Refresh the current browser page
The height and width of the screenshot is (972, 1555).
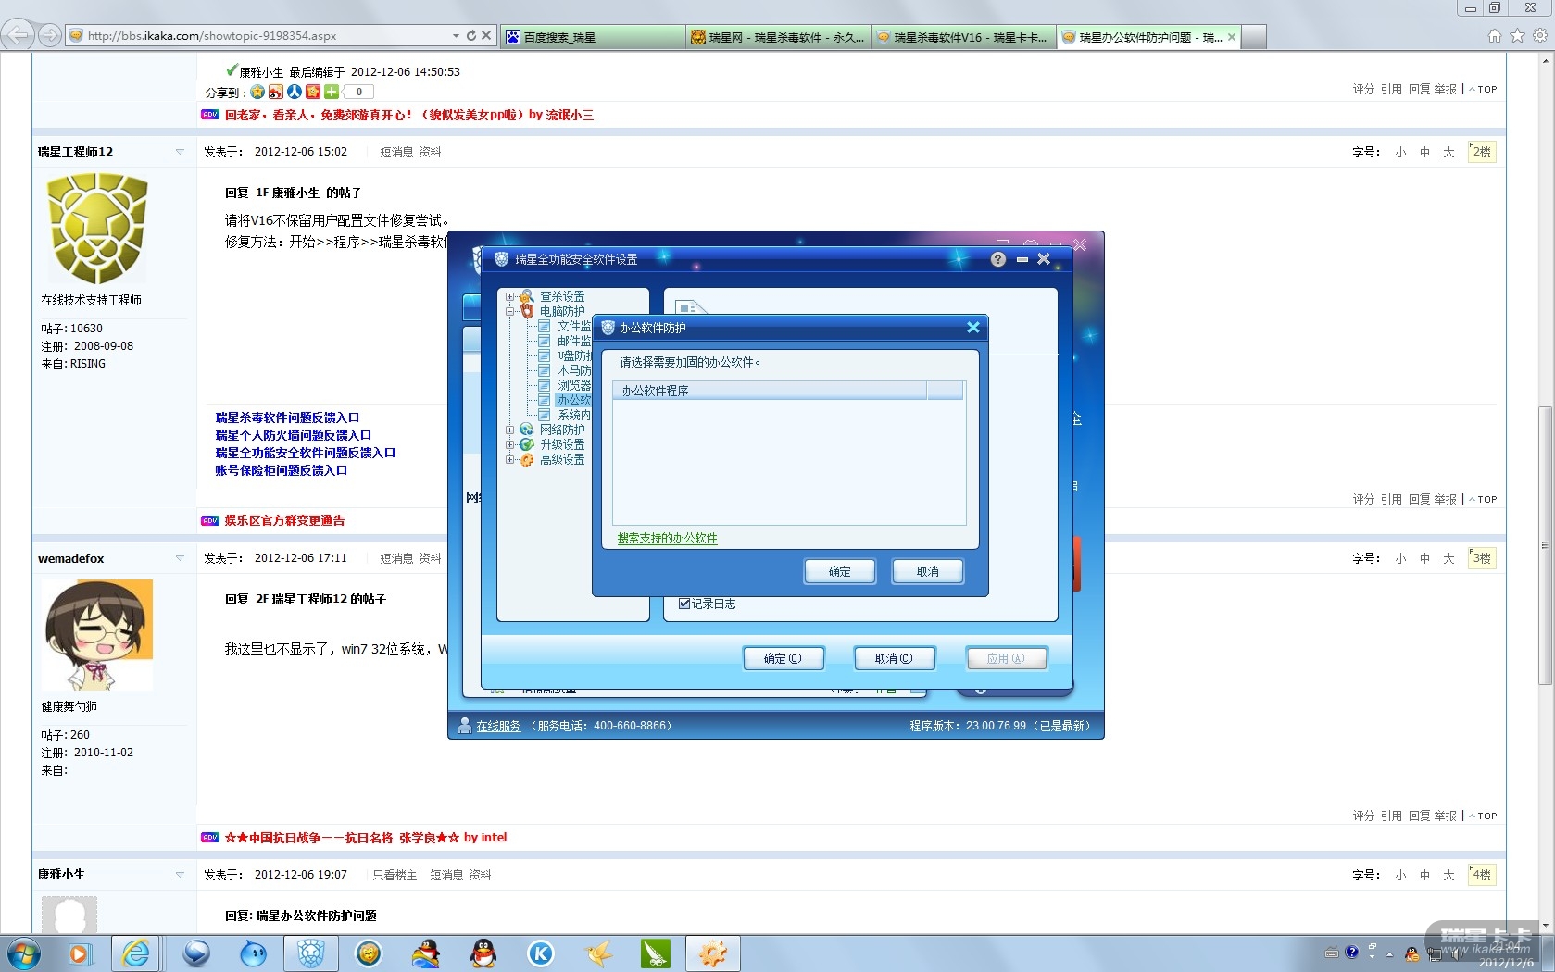tap(470, 35)
